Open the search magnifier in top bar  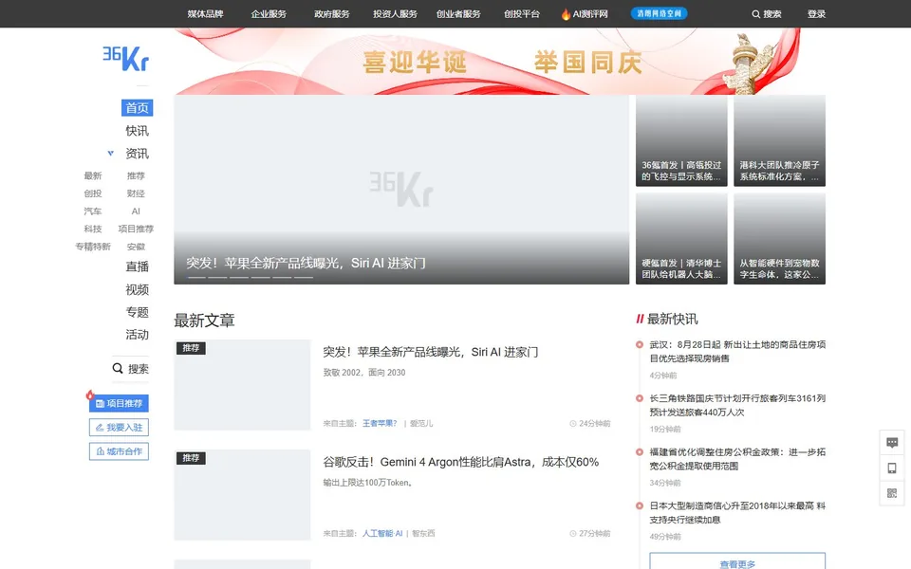(x=756, y=14)
